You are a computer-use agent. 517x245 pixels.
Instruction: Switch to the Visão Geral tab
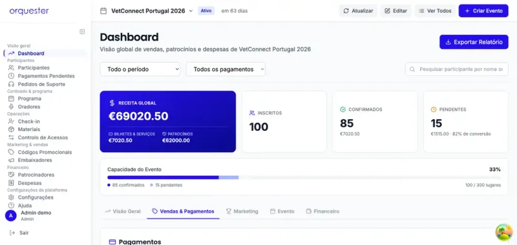tap(123, 211)
